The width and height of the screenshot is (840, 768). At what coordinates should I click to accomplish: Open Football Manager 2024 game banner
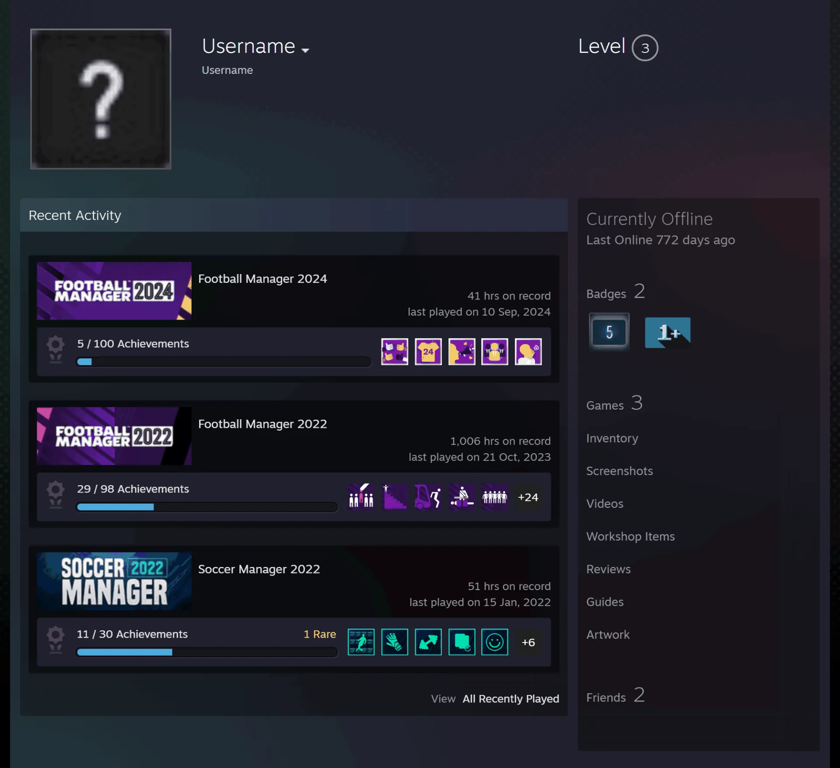pyautogui.click(x=114, y=291)
